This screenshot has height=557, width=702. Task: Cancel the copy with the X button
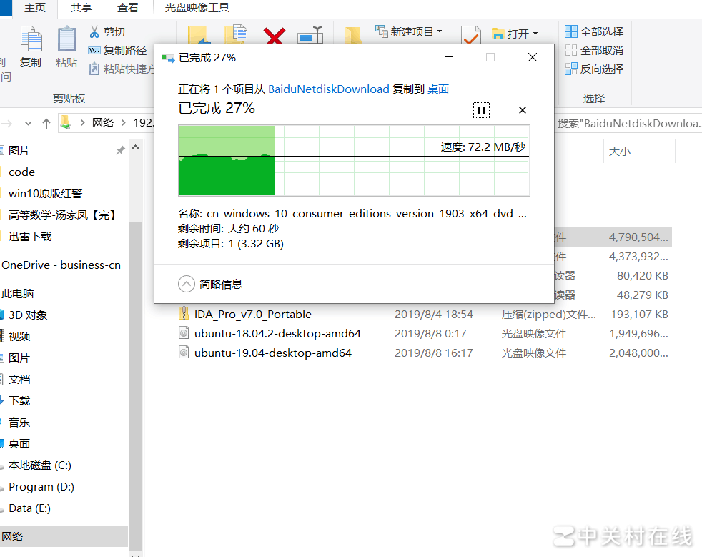[522, 110]
